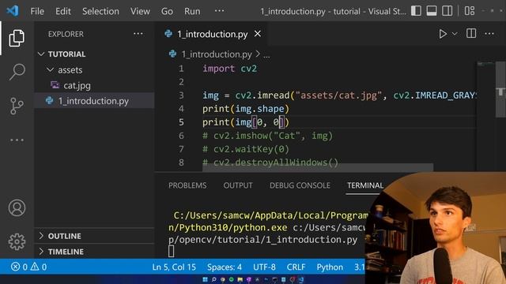Open the Go menu

point(167,11)
